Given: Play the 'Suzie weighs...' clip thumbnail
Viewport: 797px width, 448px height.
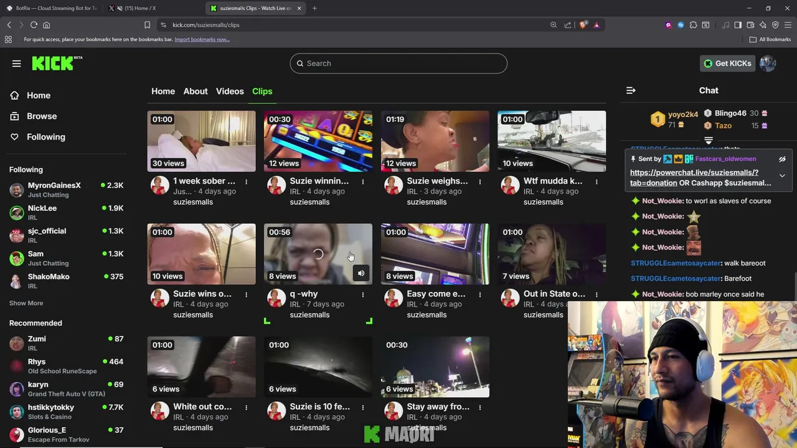Looking at the screenshot, I should (435, 141).
